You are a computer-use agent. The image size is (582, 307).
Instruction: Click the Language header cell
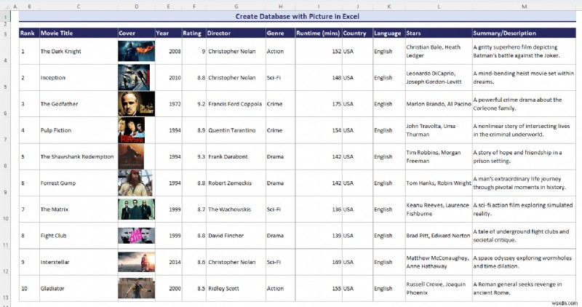[388, 33]
